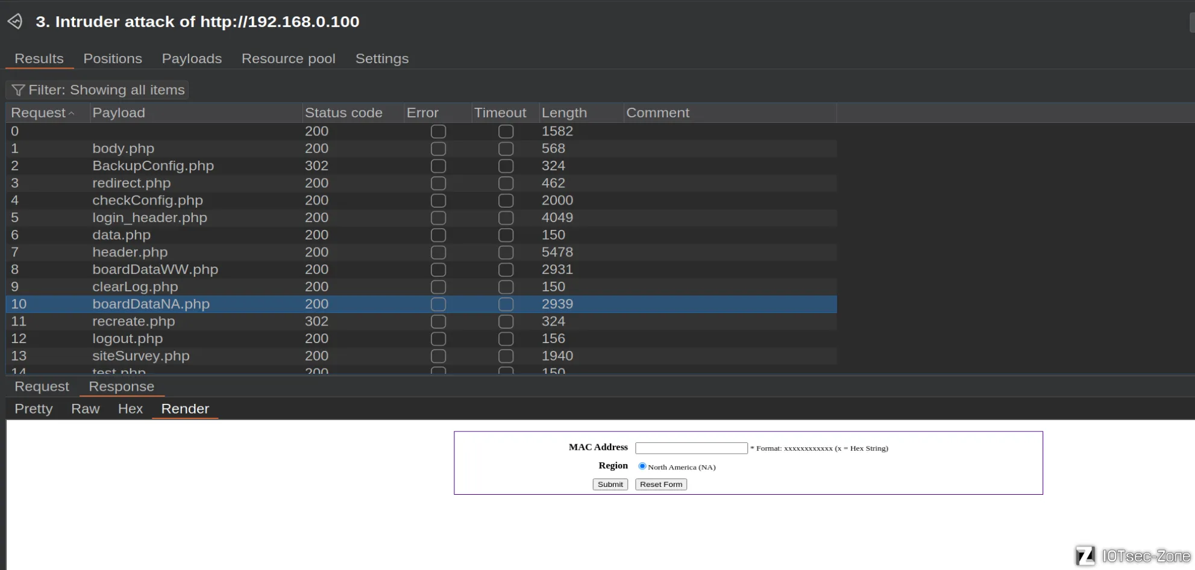This screenshot has width=1195, height=570.
Task: Select the data.php payload row
Action: (x=421, y=235)
